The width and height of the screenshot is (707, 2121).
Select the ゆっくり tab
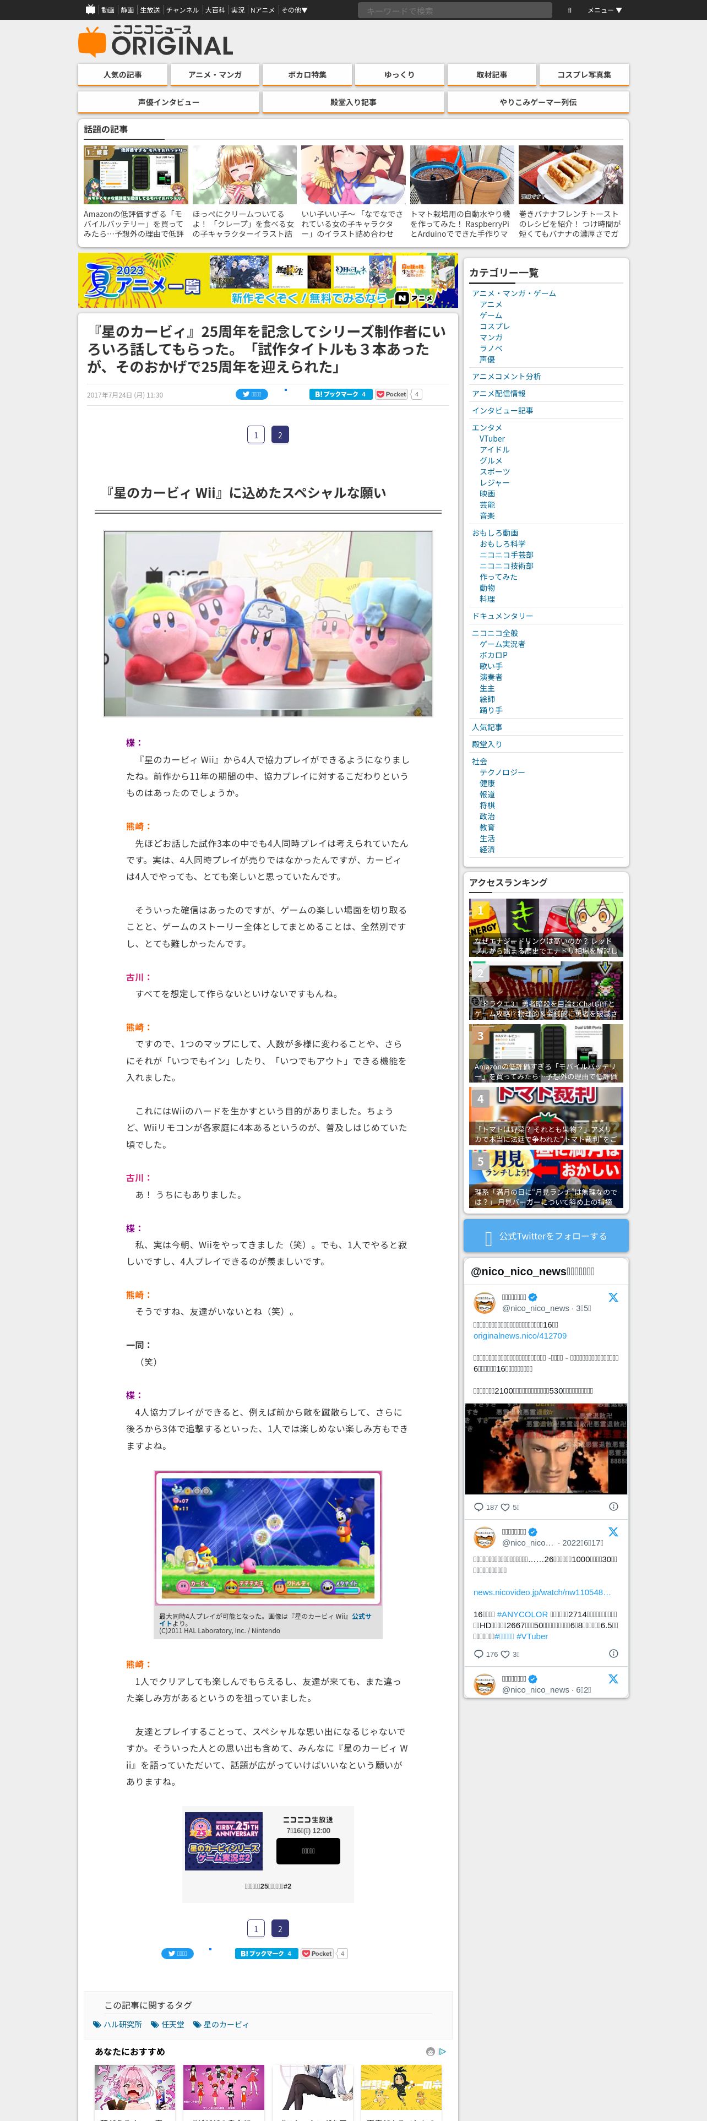(x=399, y=75)
